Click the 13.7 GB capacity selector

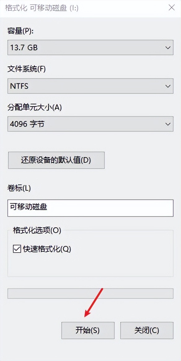62,48
